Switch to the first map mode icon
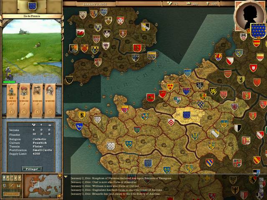Viewport: 267px width, 200px height. pyautogui.click(x=4, y=178)
